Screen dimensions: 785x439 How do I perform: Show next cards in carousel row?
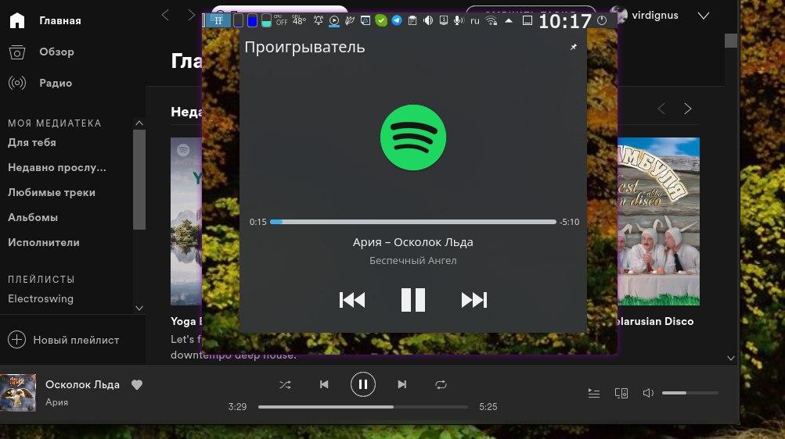click(688, 109)
